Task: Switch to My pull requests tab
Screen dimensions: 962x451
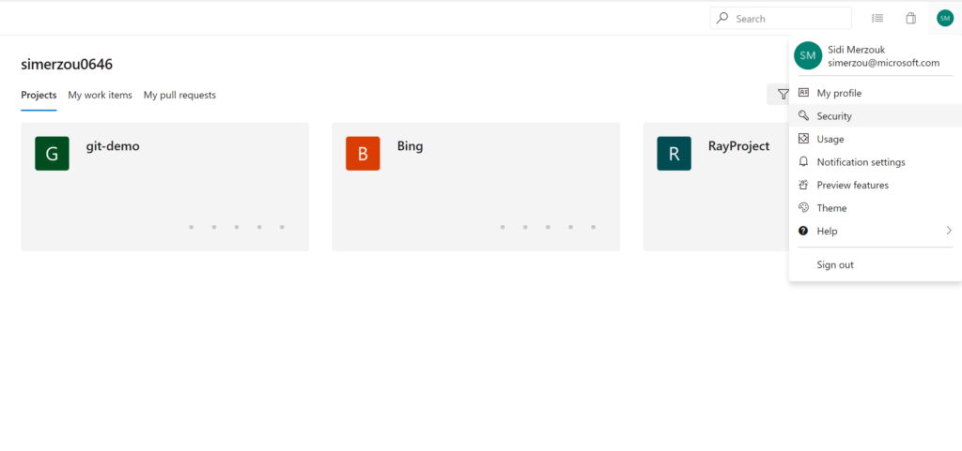Action: click(x=179, y=95)
